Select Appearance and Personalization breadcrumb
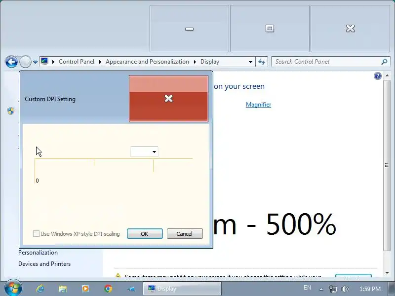 point(147,62)
